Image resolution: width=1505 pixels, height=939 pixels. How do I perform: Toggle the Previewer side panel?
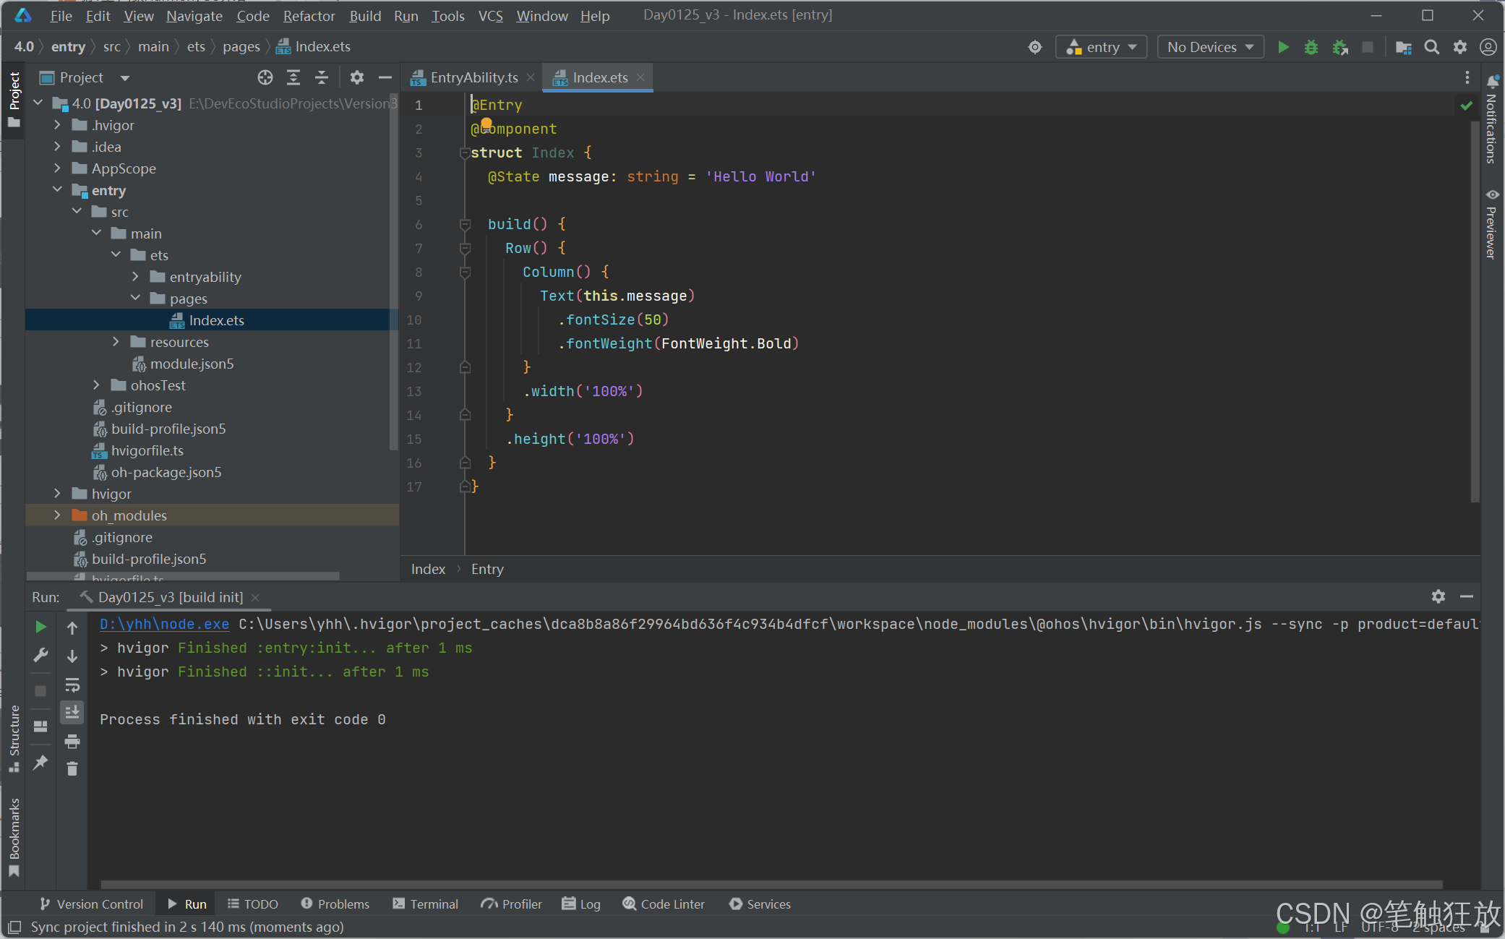pyautogui.click(x=1491, y=224)
